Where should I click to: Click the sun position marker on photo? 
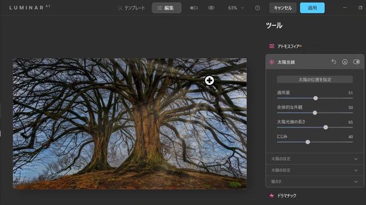(209, 80)
